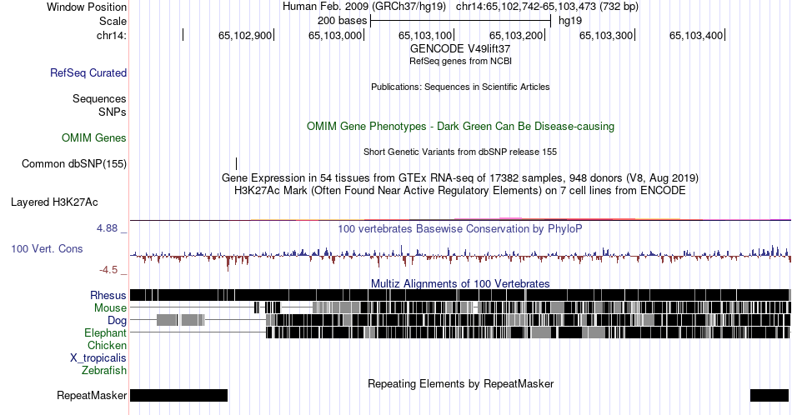Click Publications: Sequences in Scientific Articles title
This screenshot has width=792, height=415.
click(460, 87)
